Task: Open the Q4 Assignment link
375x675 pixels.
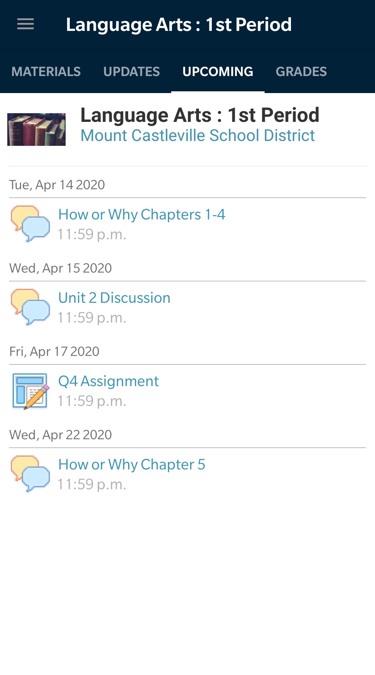Action: coord(108,381)
